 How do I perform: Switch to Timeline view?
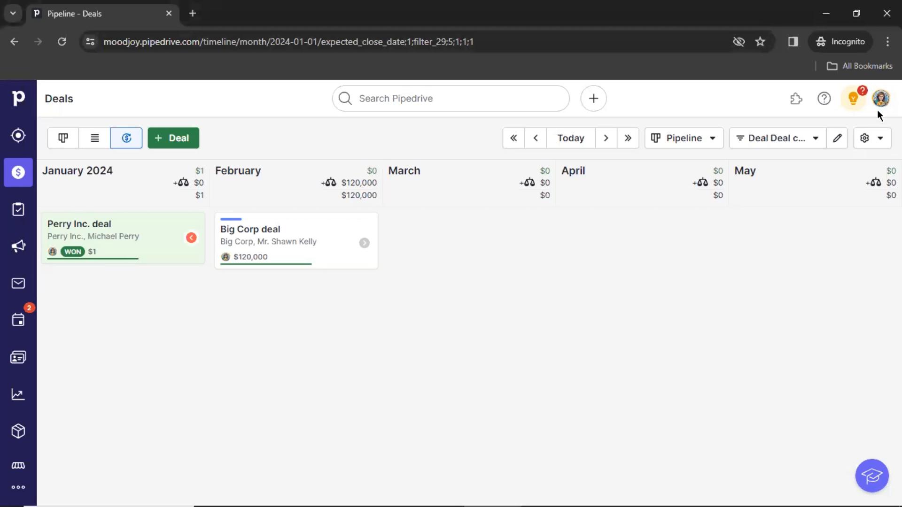click(x=126, y=138)
